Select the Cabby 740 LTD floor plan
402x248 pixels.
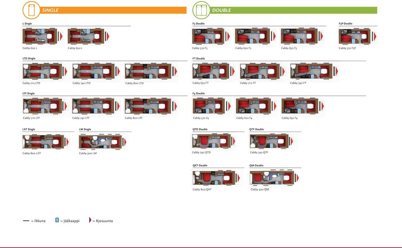pos(96,71)
